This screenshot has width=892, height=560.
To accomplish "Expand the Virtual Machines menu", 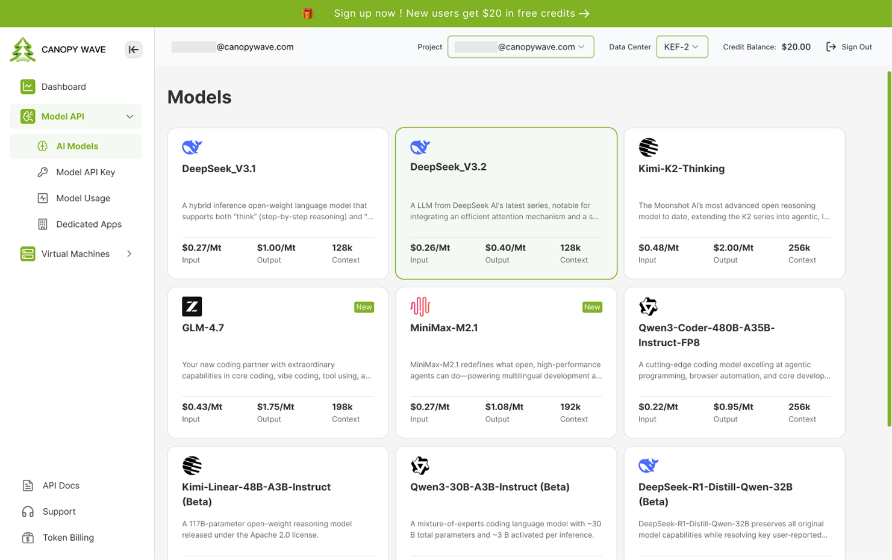I will (129, 254).
